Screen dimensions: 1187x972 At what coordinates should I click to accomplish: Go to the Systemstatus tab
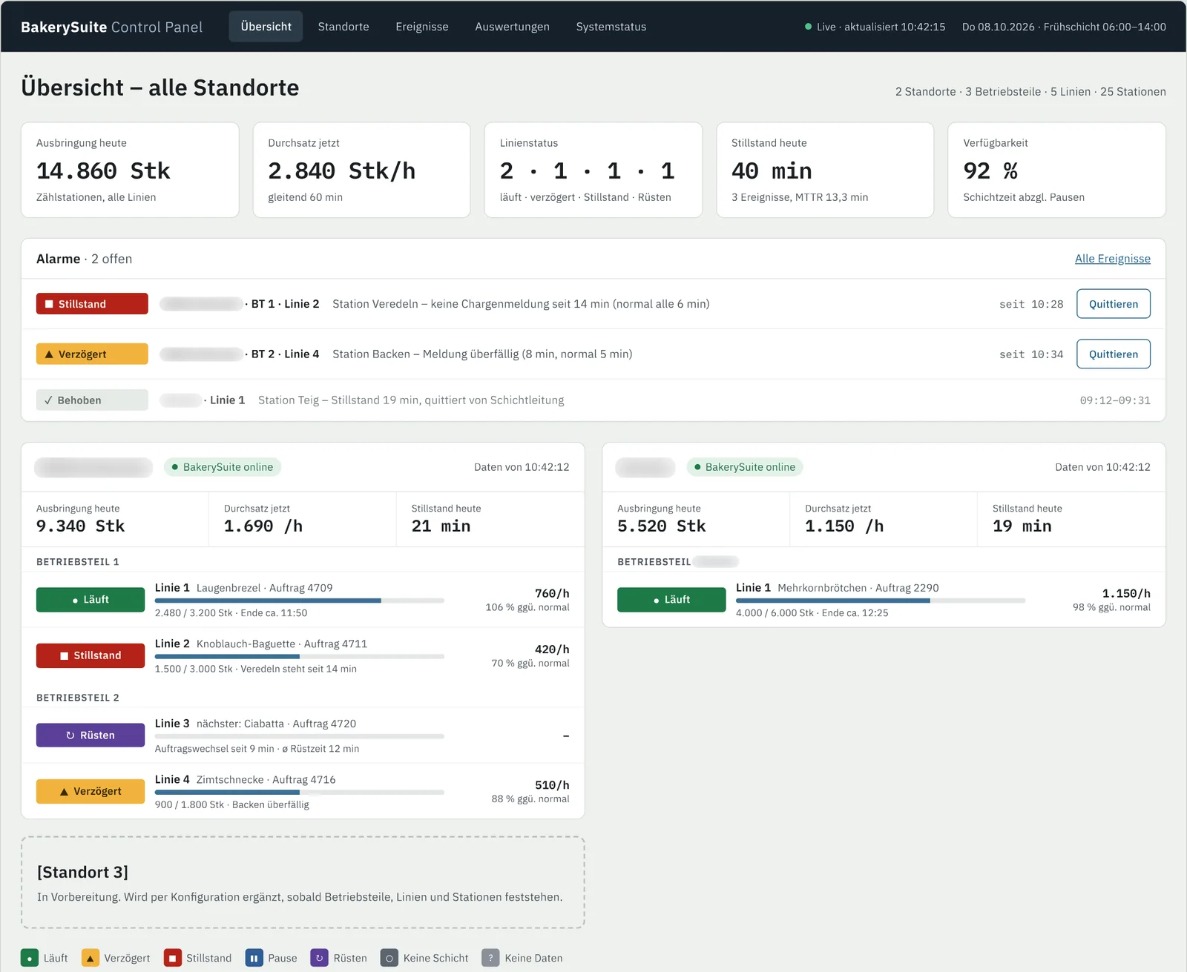(611, 27)
